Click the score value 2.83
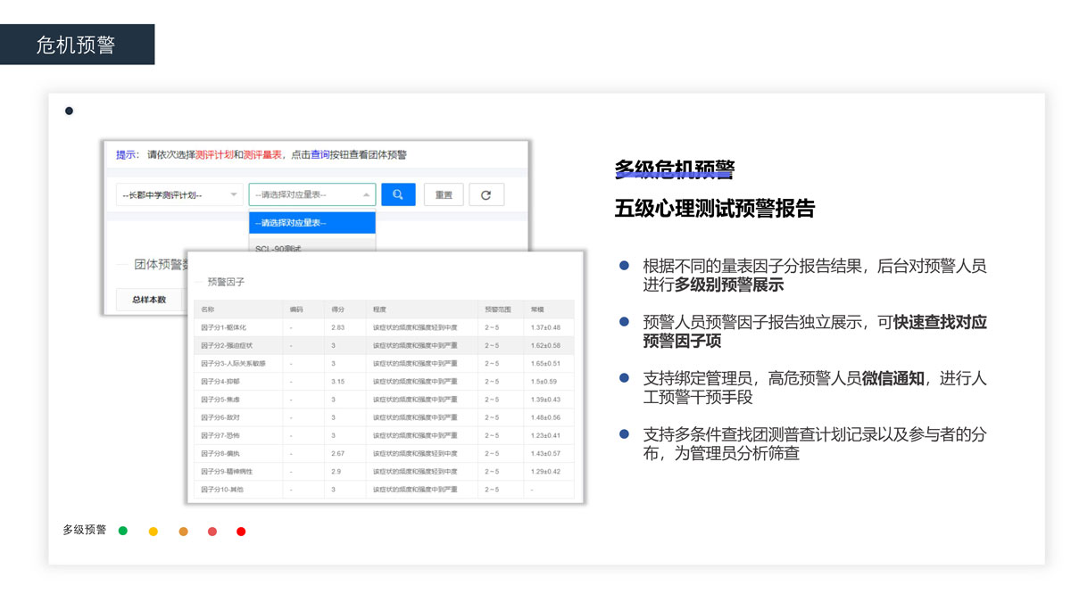 point(337,327)
